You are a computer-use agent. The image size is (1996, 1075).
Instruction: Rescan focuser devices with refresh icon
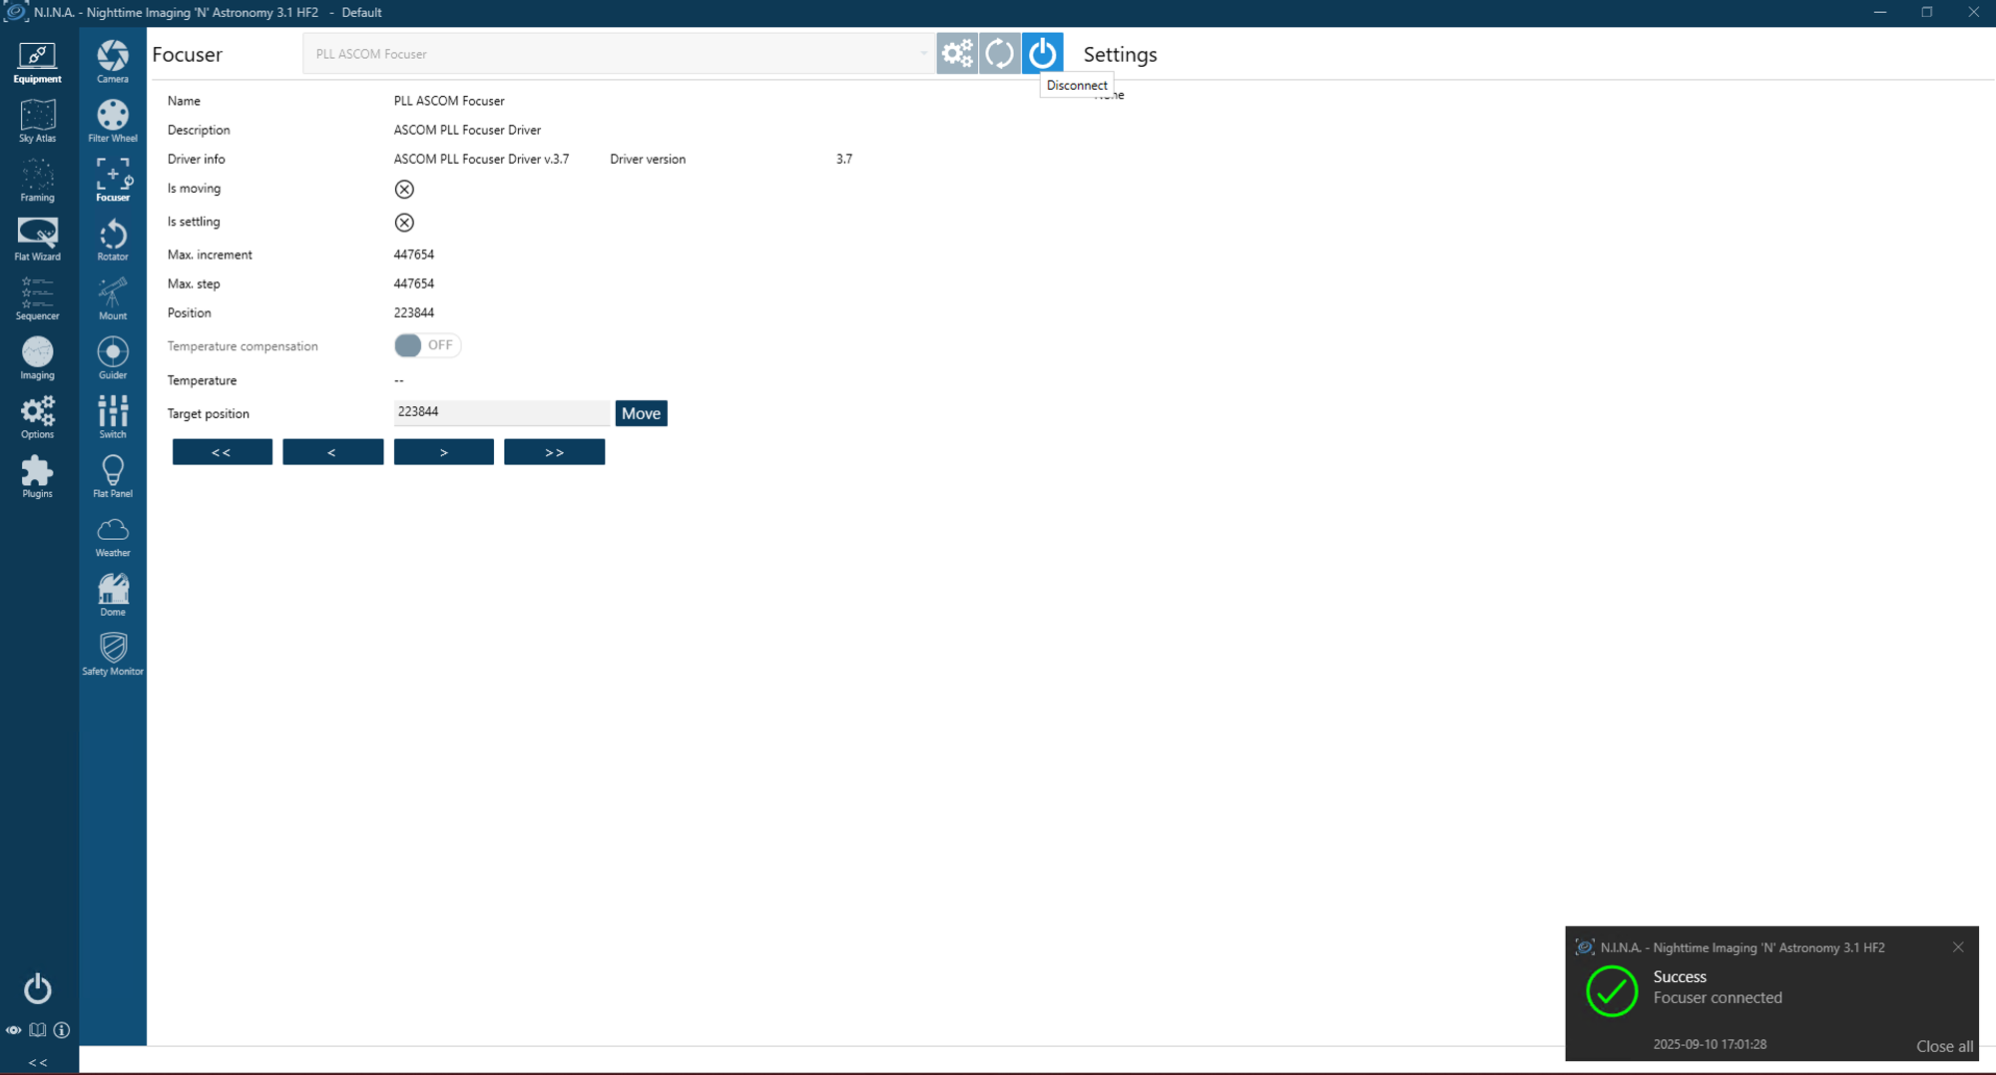pos(999,54)
